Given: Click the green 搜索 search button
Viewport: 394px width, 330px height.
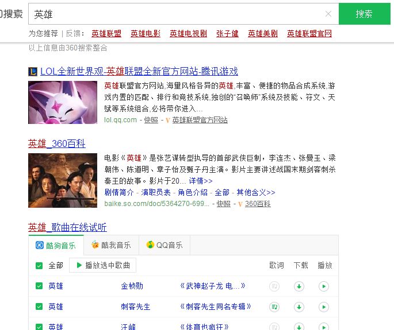Looking at the screenshot, I should [364, 14].
